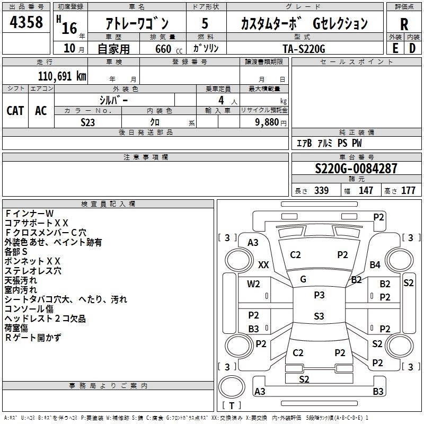Screen dimensions: 424x424
Task: Select the W2 marker on front door
Action: 253,284
